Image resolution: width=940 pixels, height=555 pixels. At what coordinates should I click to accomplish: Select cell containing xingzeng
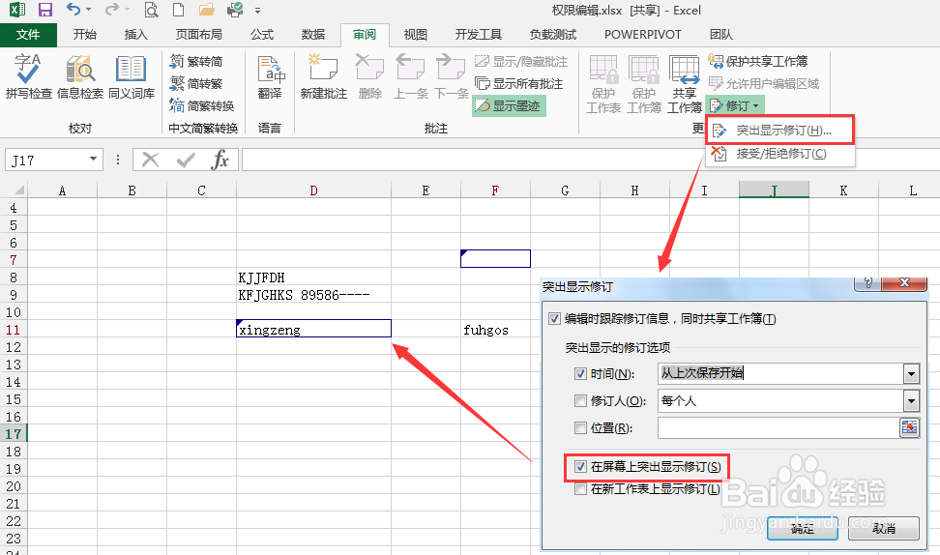coord(313,329)
